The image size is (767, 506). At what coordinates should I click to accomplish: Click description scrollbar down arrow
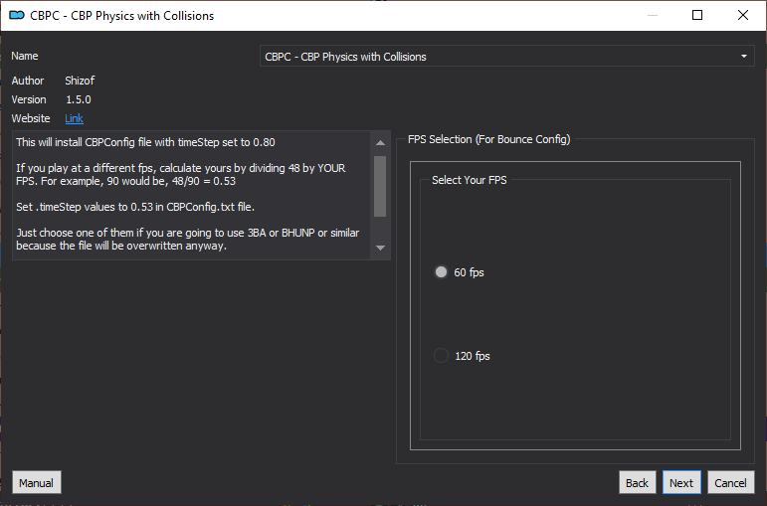(x=380, y=248)
